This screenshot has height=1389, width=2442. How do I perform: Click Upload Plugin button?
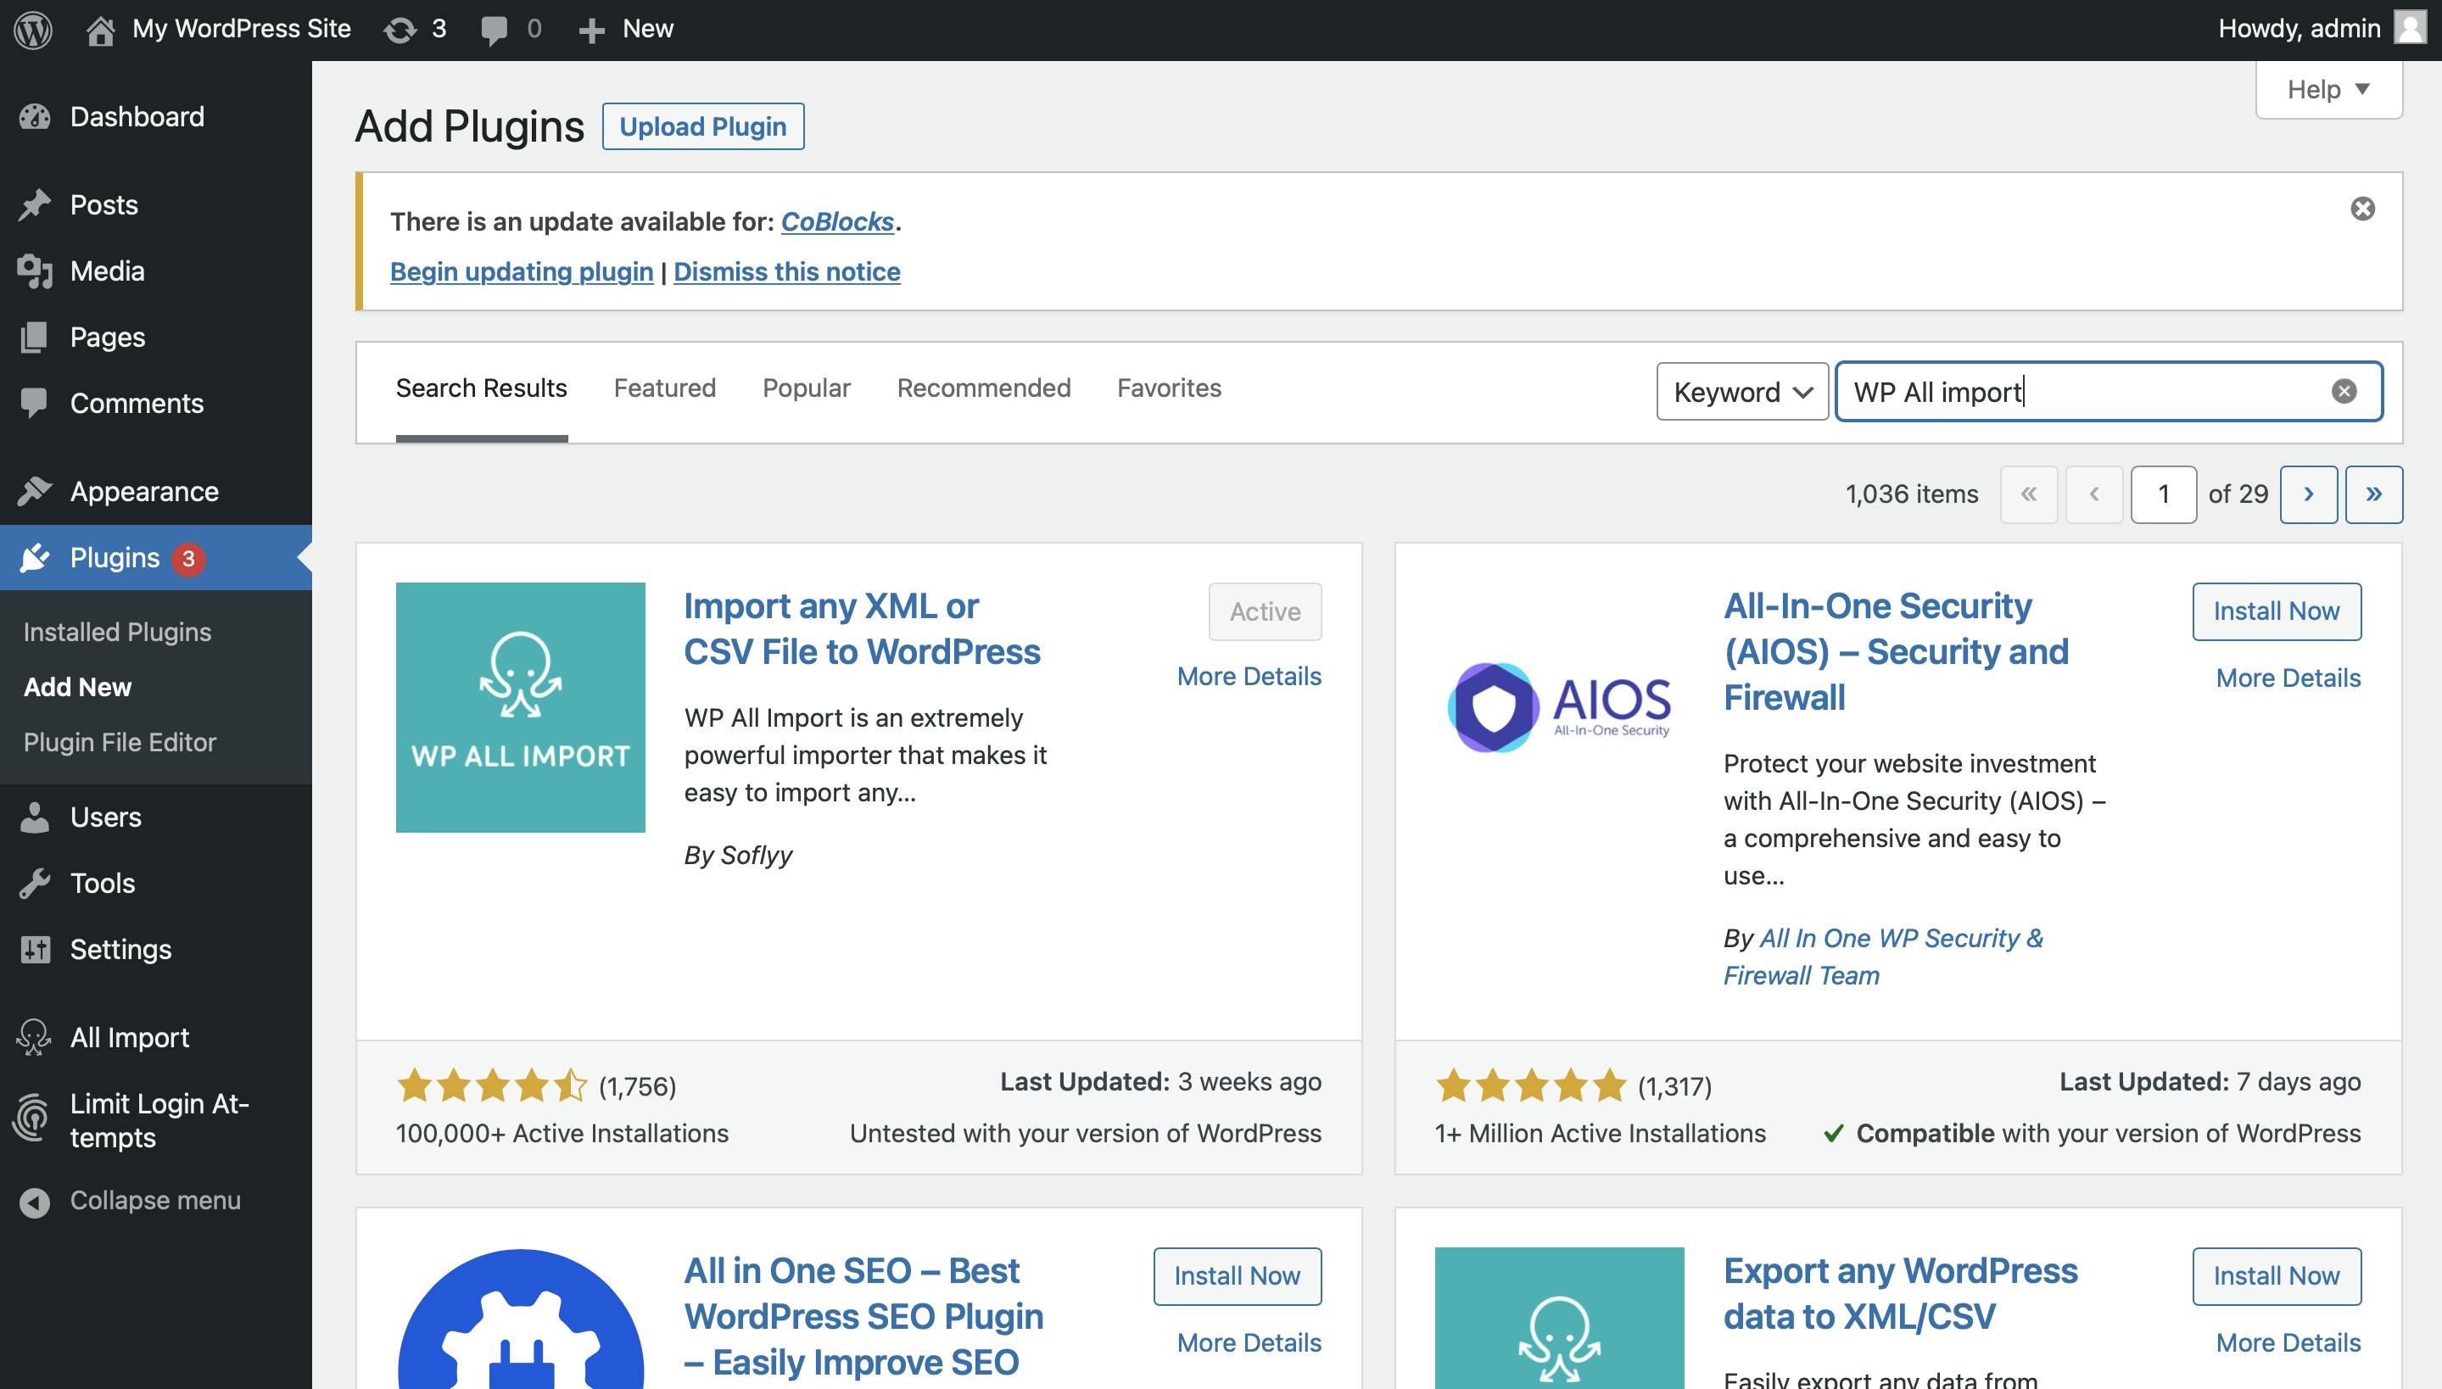(703, 127)
